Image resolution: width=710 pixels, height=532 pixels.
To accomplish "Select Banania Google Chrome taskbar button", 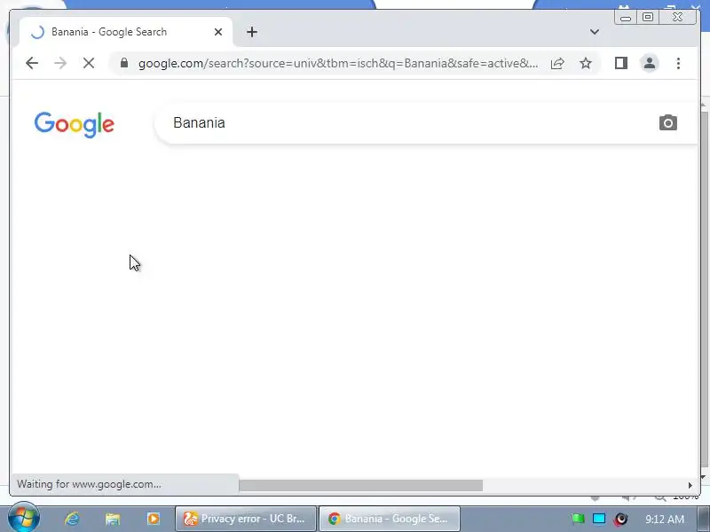I will (x=390, y=519).
